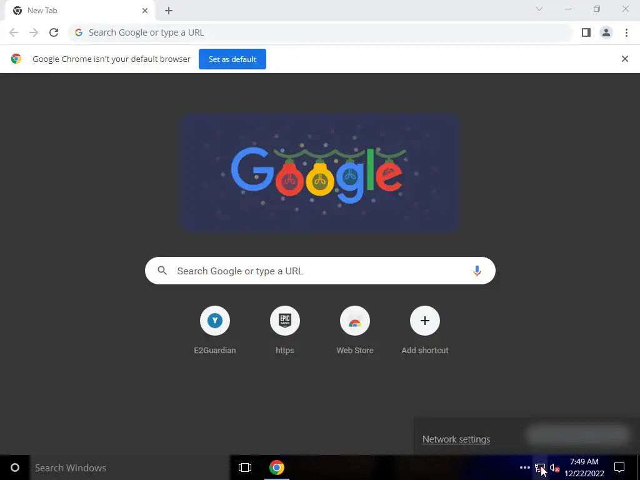Open Task View on taskbar
This screenshot has width=640, height=480.
[x=245, y=467]
